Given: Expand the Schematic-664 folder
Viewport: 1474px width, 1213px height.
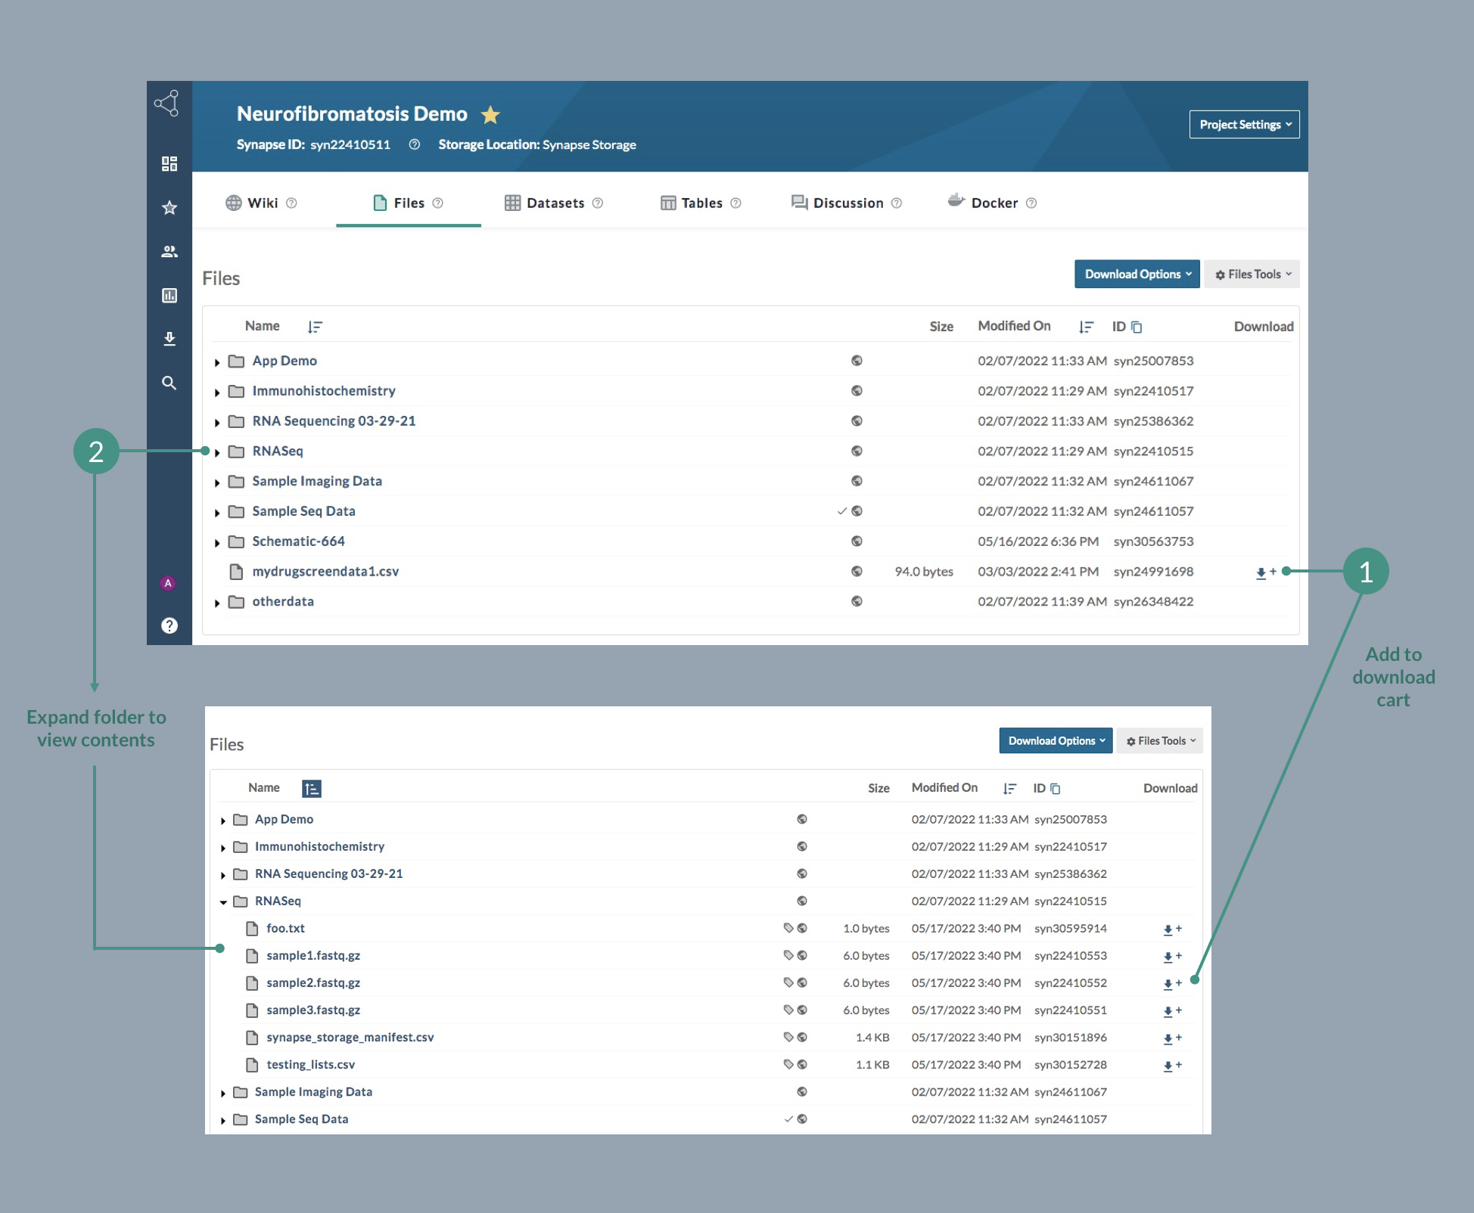Looking at the screenshot, I should point(216,540).
